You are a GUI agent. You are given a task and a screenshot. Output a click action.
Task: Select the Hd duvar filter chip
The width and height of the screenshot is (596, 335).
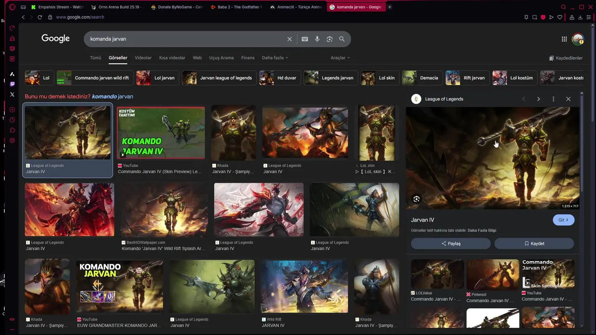[x=280, y=78]
